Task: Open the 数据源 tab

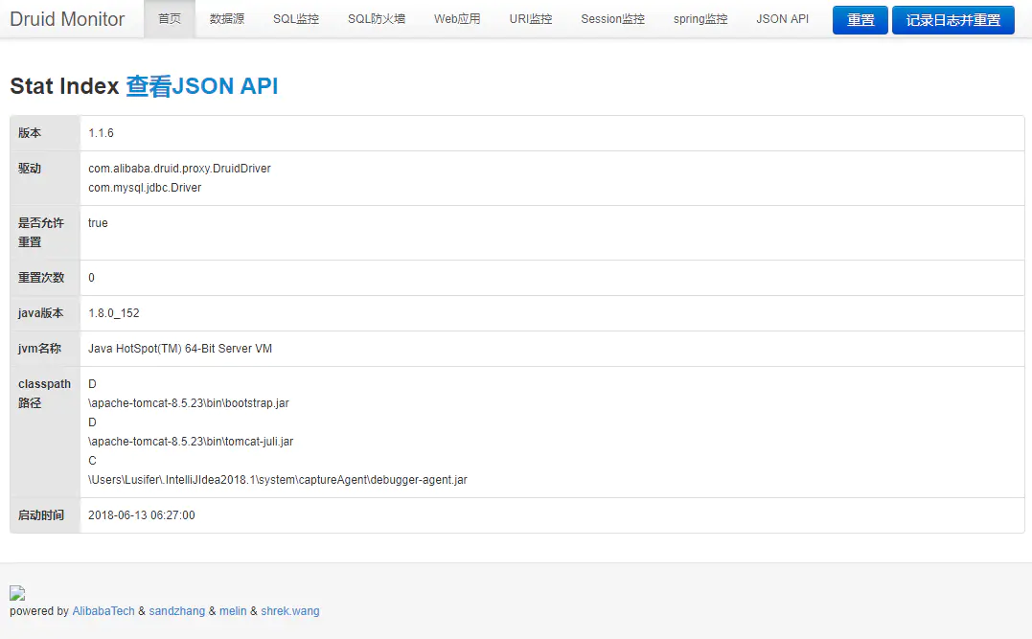Action: pyautogui.click(x=227, y=19)
